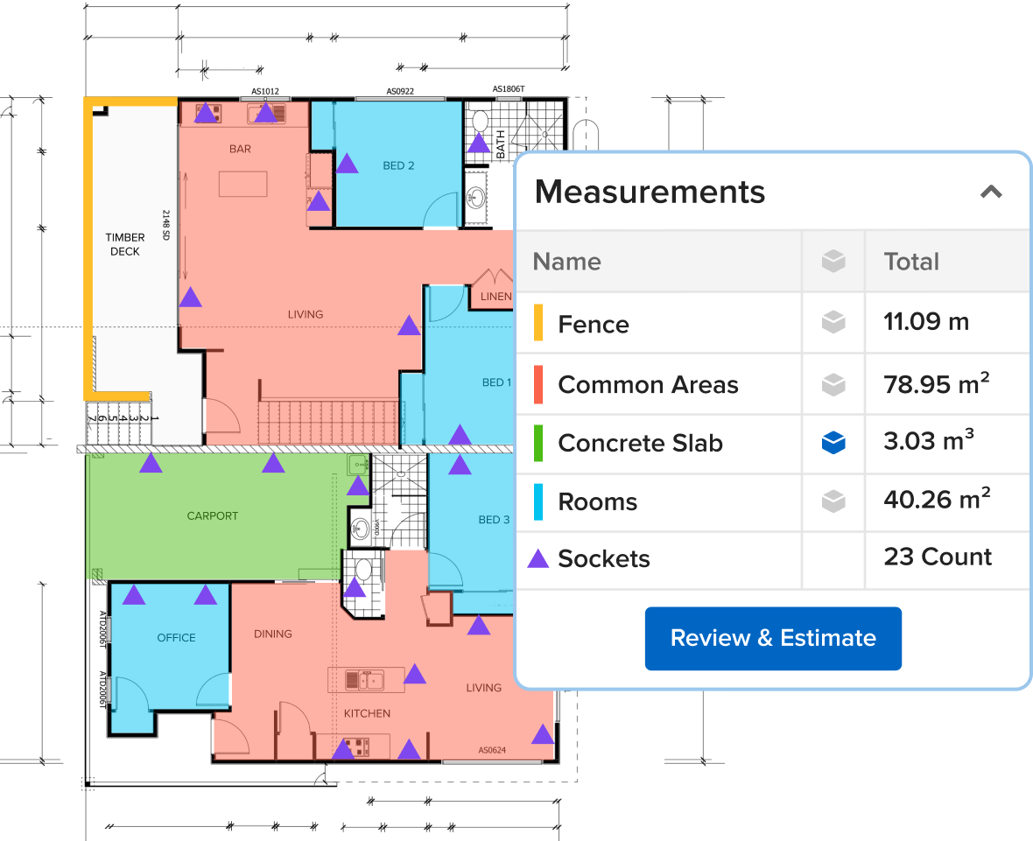Click the CARPORT concrete slab area
The height and width of the screenshot is (841, 1033).
pos(212,515)
